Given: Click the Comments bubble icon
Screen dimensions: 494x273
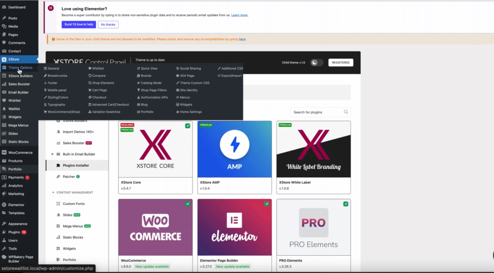Looking at the screenshot, I should (x=4, y=43).
